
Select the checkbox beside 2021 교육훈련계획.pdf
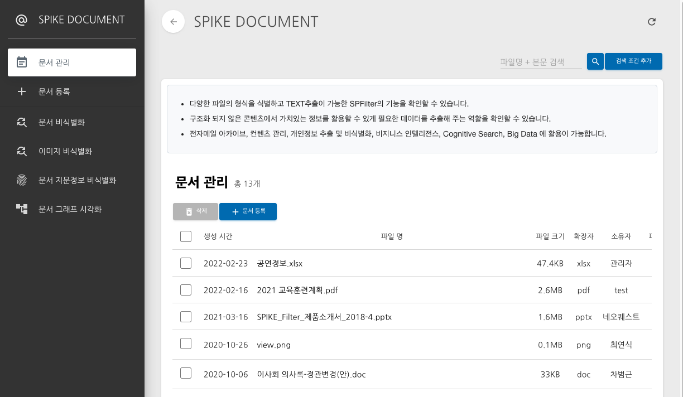pos(186,289)
